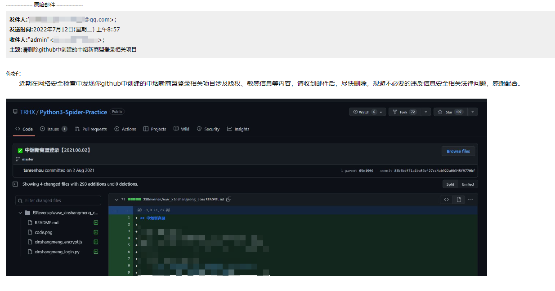Click the email subject line text
This screenshot has width=555, height=291.
click(x=79, y=50)
